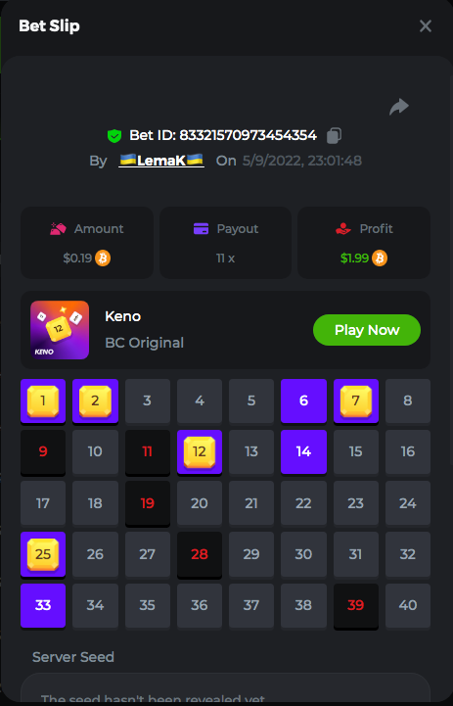Copy the Bet ID with copy icon
This screenshot has height=706, width=453.
(334, 135)
